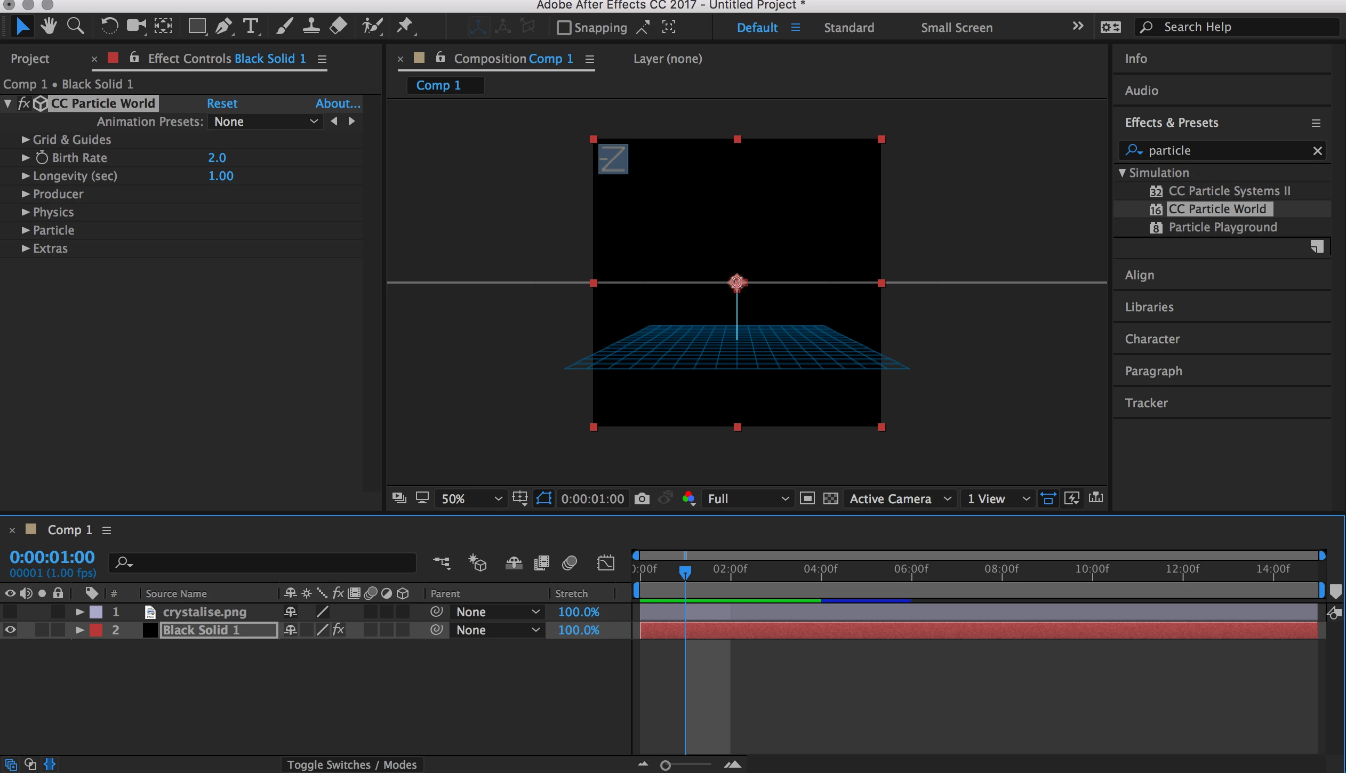Click Toggle Switches / Modes button
1346x773 pixels.
[351, 764]
